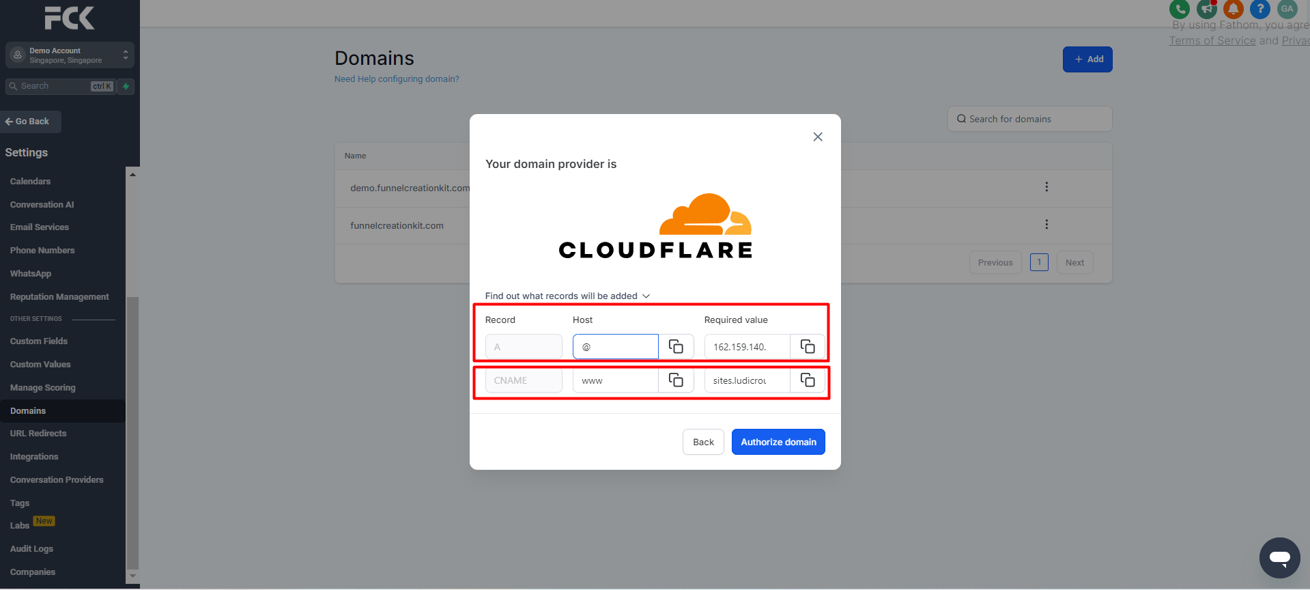Copy the A record host value
This screenshot has width=1310, height=590.
click(676, 347)
